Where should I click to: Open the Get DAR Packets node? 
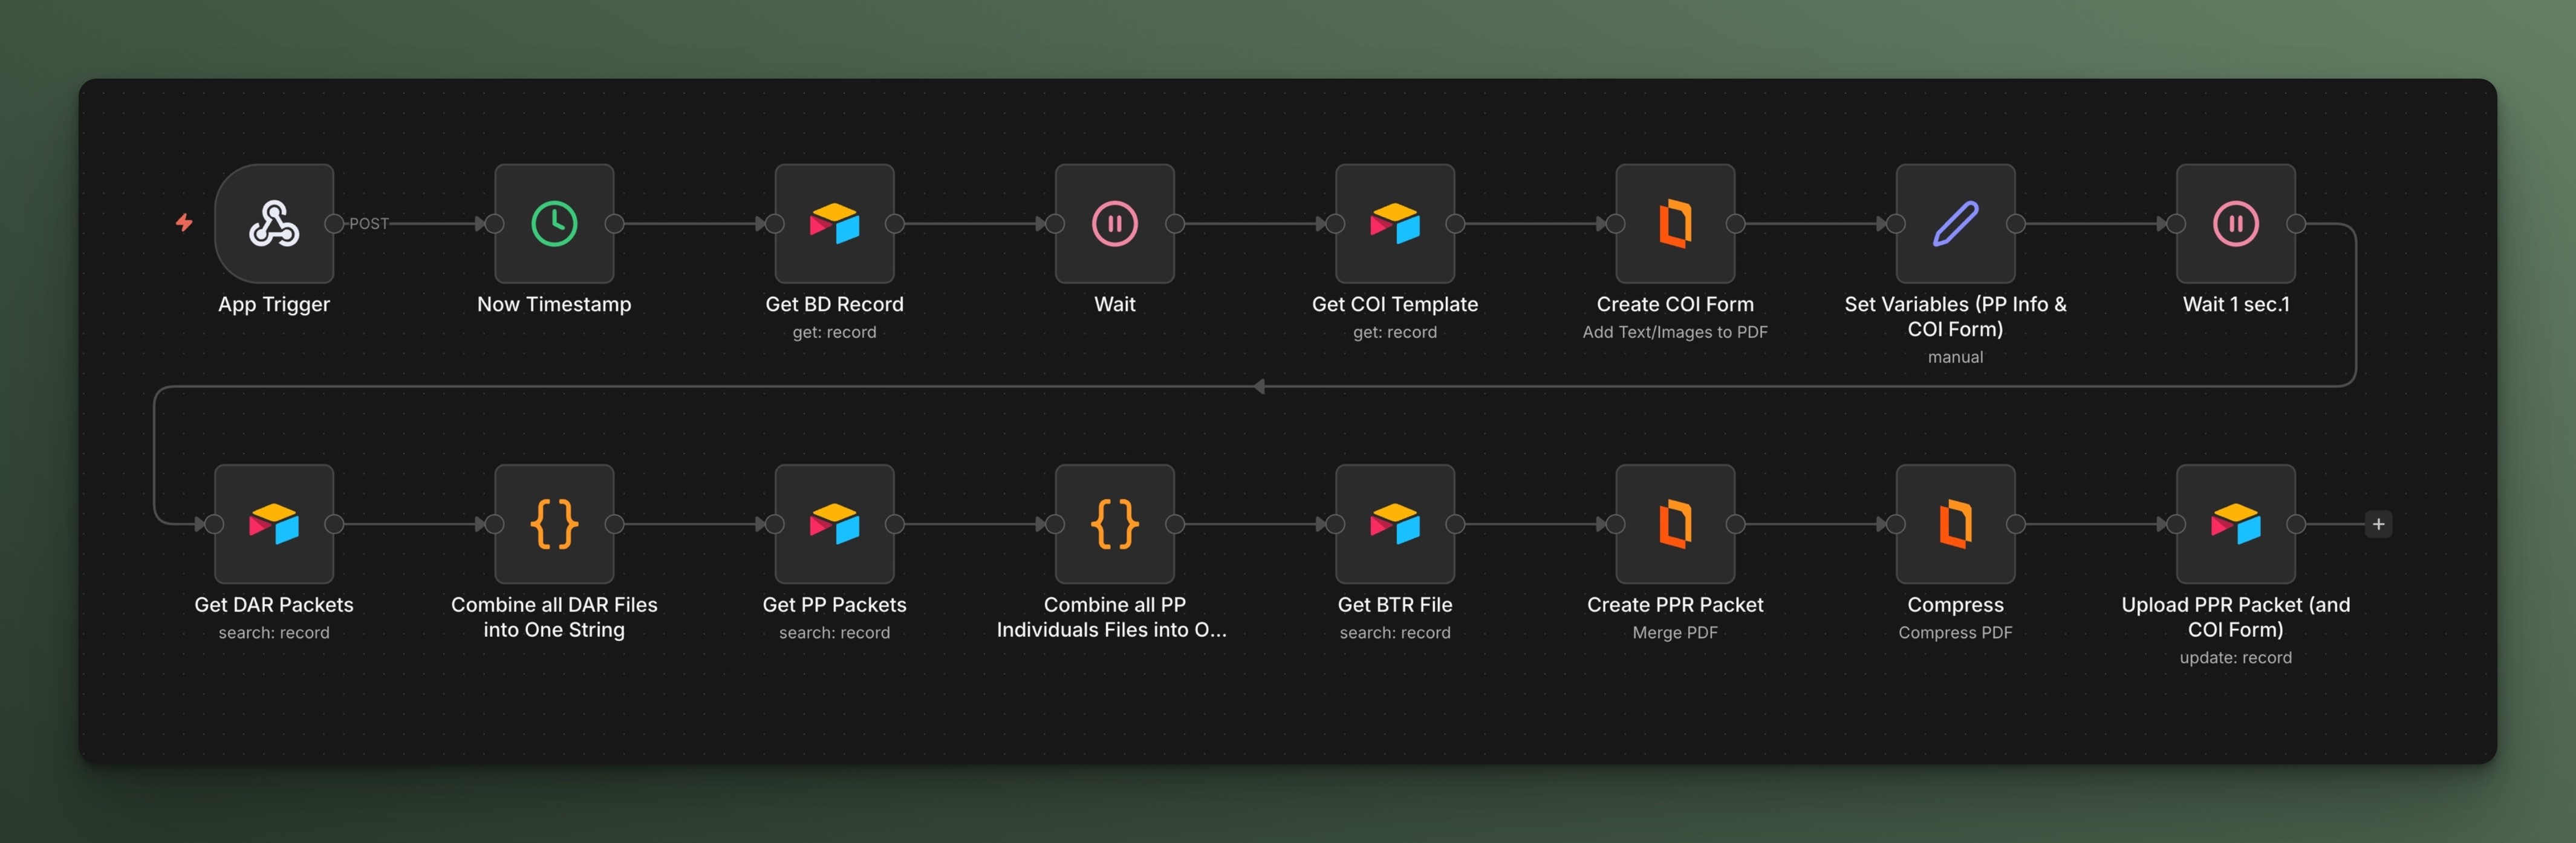pos(274,524)
